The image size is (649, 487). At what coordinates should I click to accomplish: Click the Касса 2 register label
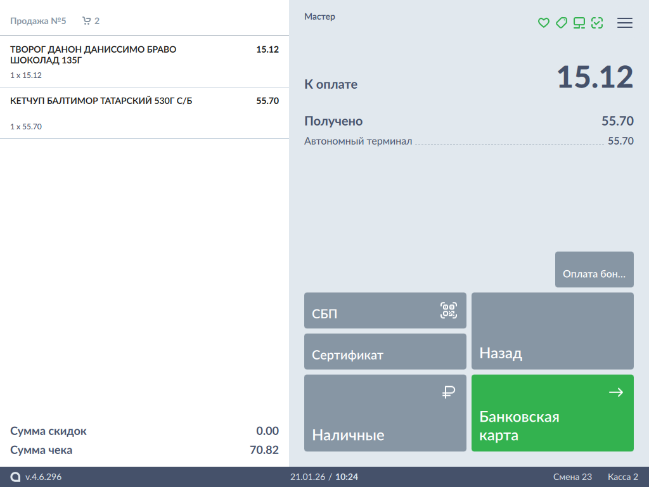coord(622,477)
